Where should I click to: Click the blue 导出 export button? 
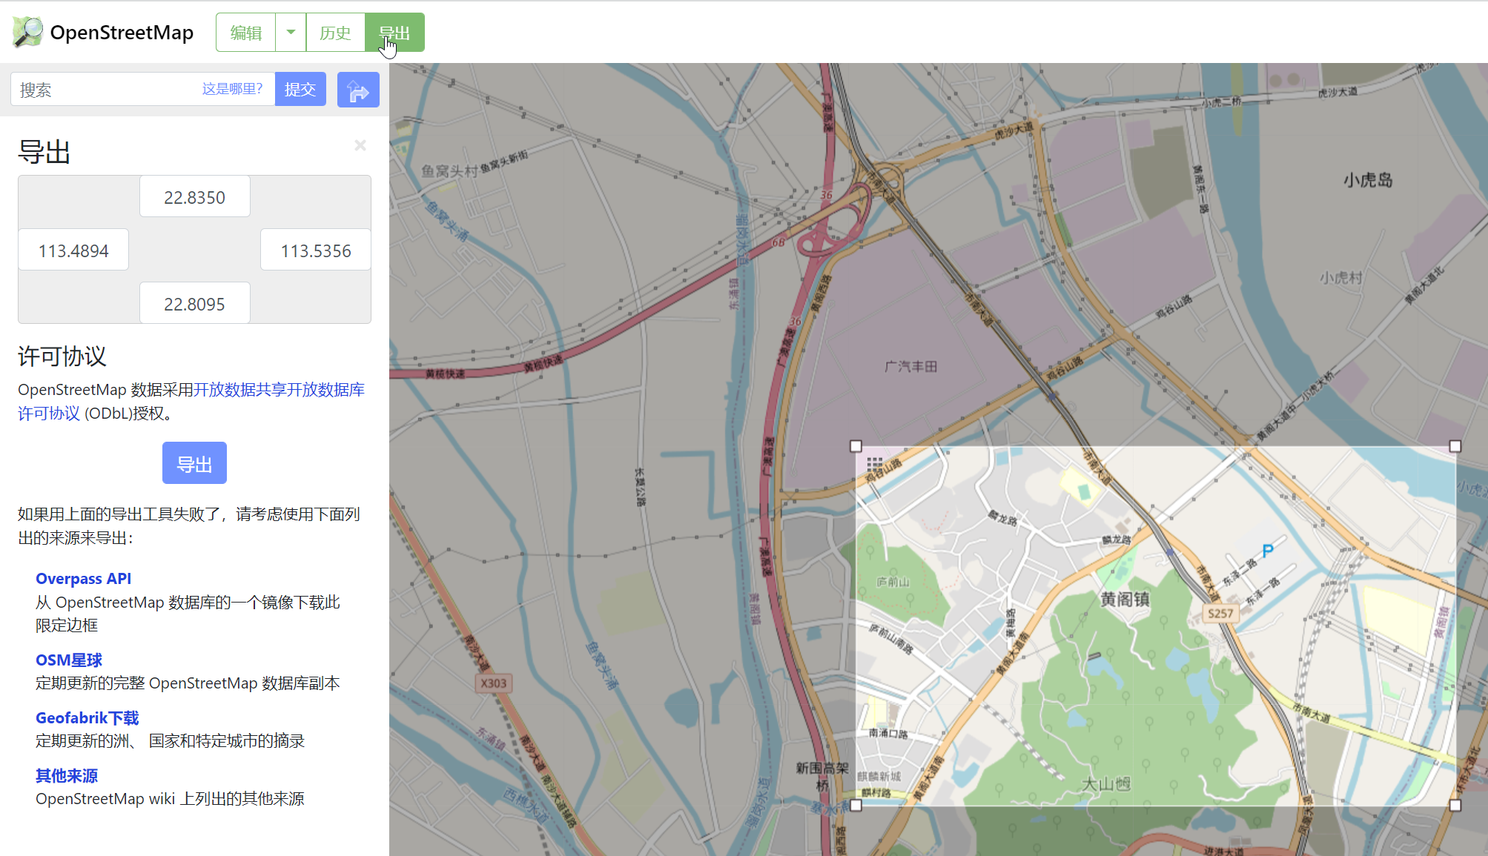[194, 463]
